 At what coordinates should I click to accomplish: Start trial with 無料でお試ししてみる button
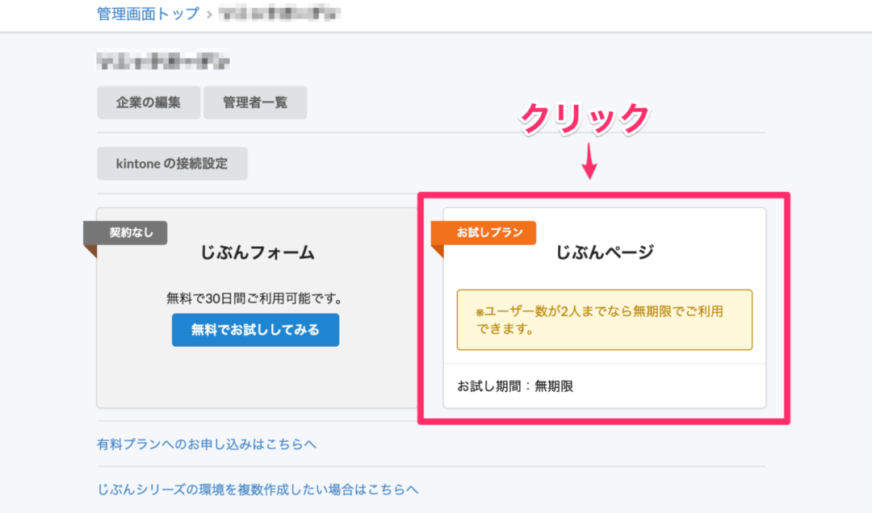[x=255, y=330]
